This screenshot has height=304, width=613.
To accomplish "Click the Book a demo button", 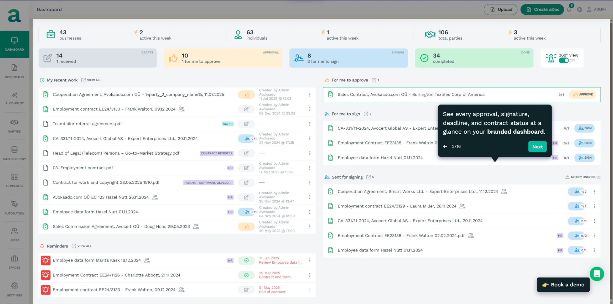I will [563, 285].
